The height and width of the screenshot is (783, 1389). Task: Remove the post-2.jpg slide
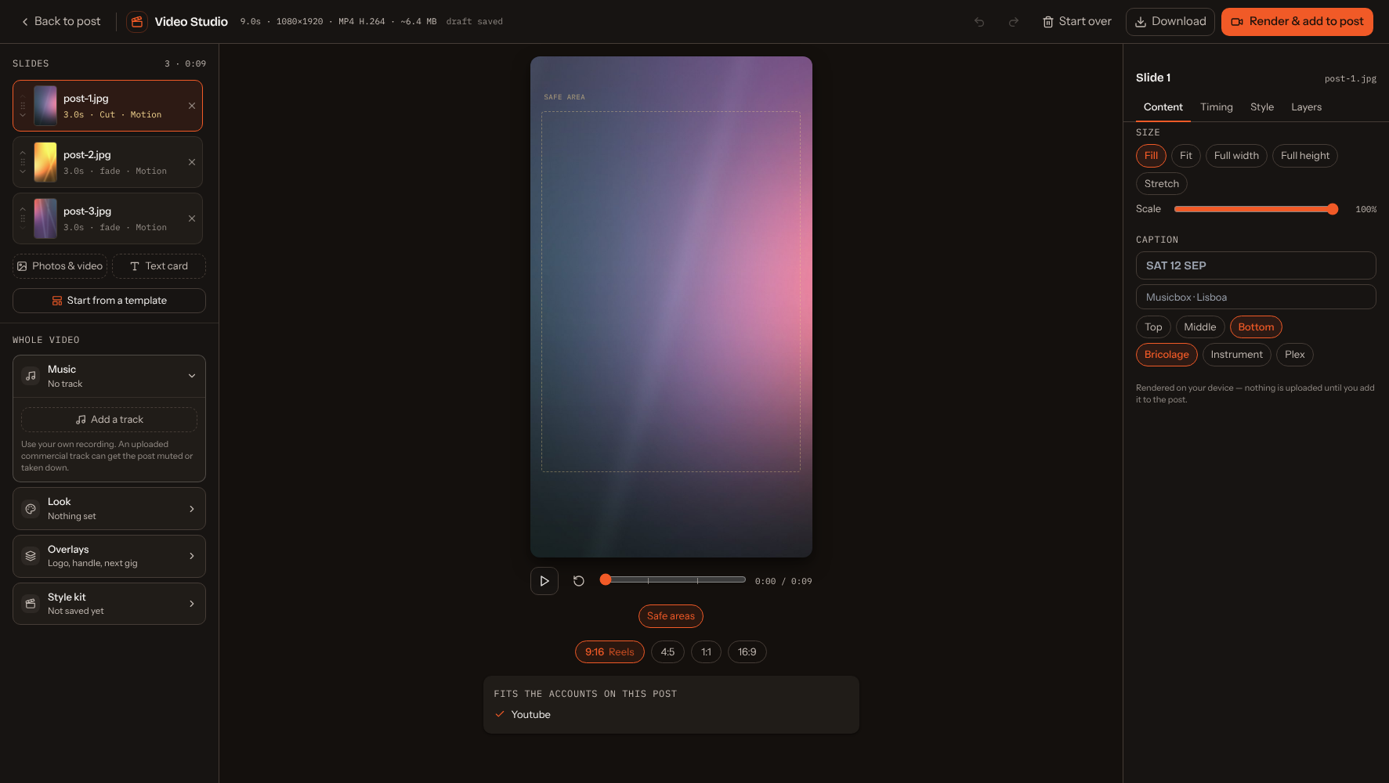click(x=192, y=162)
